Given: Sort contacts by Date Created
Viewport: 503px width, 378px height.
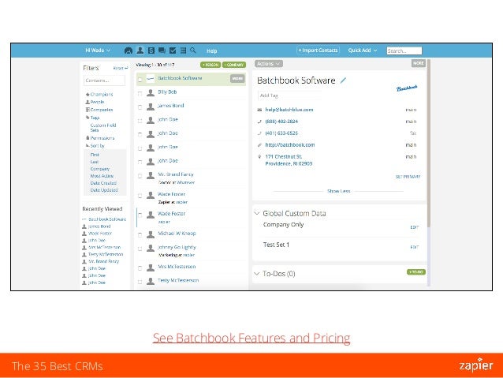Looking at the screenshot, I should [103, 183].
